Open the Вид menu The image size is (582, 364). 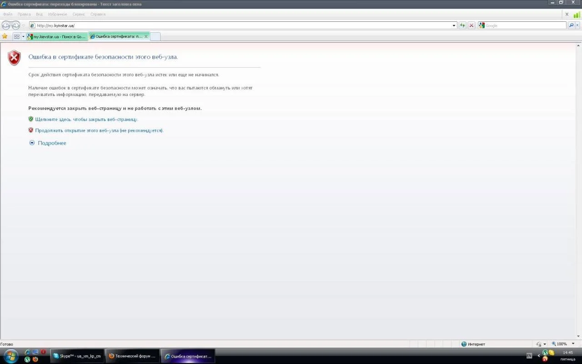coord(39,14)
